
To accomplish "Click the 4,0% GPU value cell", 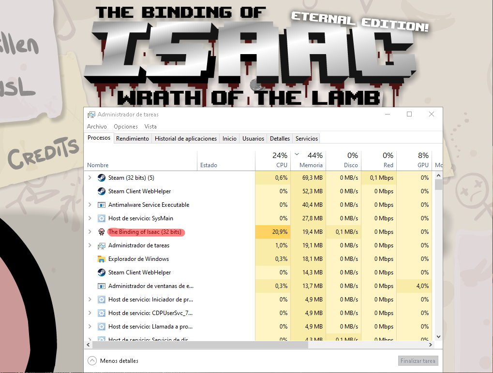I will tap(415, 286).
